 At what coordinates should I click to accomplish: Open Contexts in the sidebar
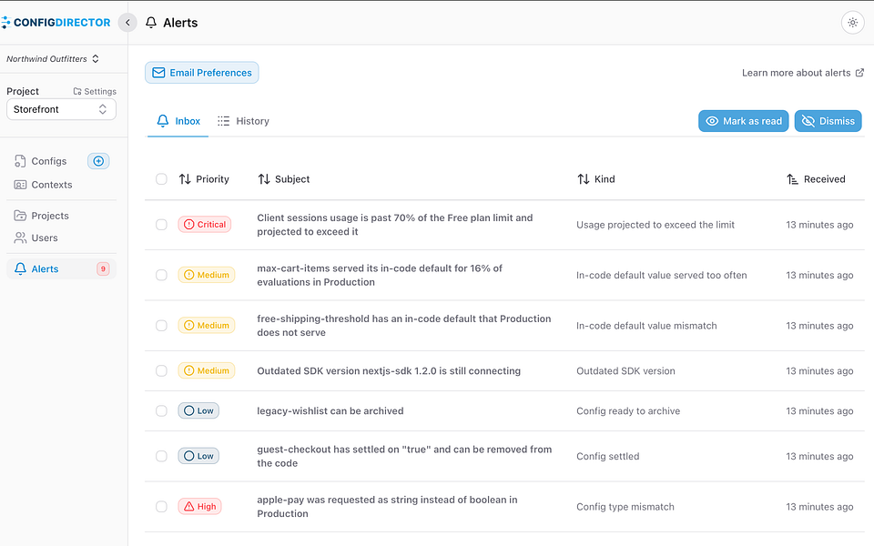pyautogui.click(x=44, y=185)
